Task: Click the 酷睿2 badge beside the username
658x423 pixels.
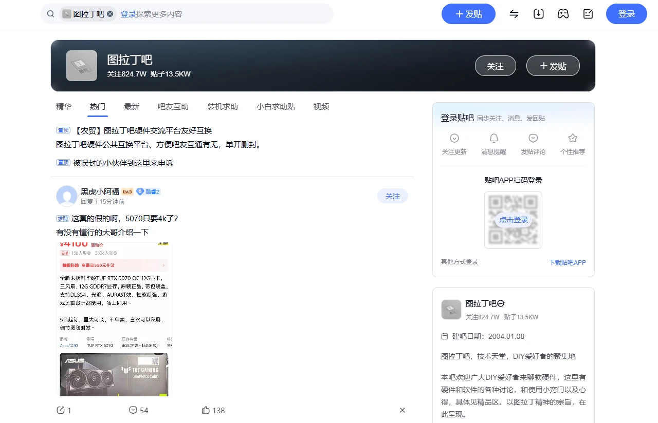Action: tap(148, 192)
